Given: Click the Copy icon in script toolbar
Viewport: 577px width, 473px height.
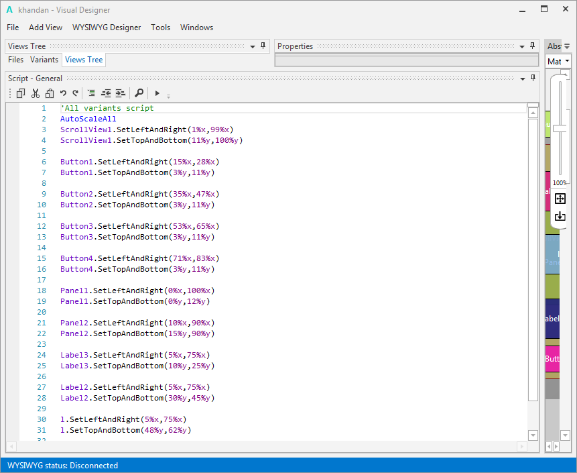Looking at the screenshot, I should click(x=21, y=93).
